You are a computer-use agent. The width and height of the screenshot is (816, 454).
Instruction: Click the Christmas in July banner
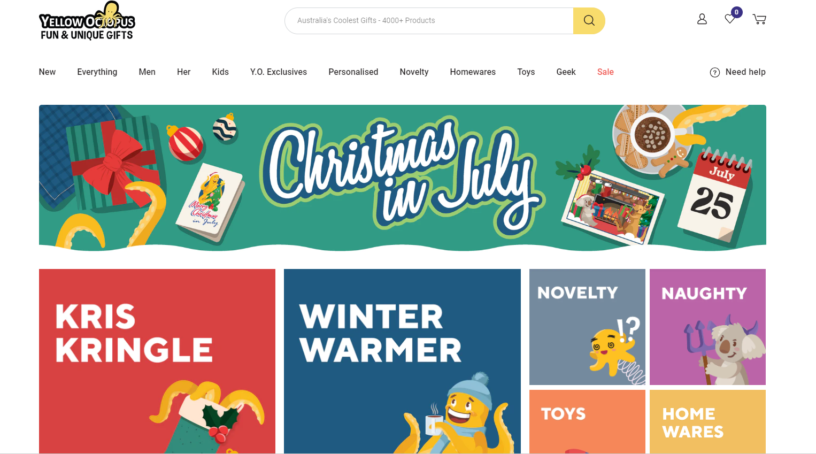point(403,178)
